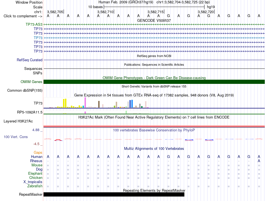Click the Sequences track label
The image size is (265, 201).
[x=33, y=68]
